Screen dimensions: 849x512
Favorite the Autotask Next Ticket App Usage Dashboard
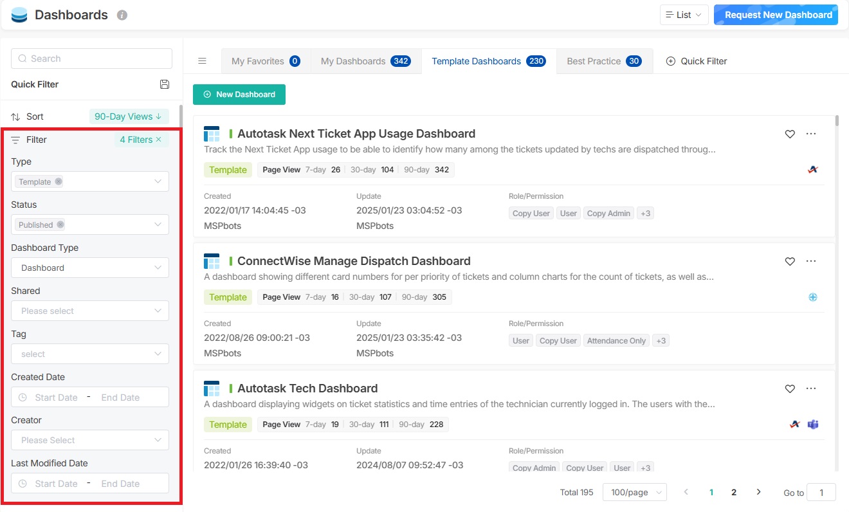pyautogui.click(x=790, y=134)
